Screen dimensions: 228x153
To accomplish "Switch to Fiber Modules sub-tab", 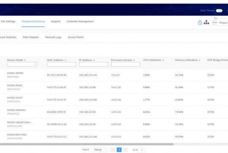I will tap(31, 37).
